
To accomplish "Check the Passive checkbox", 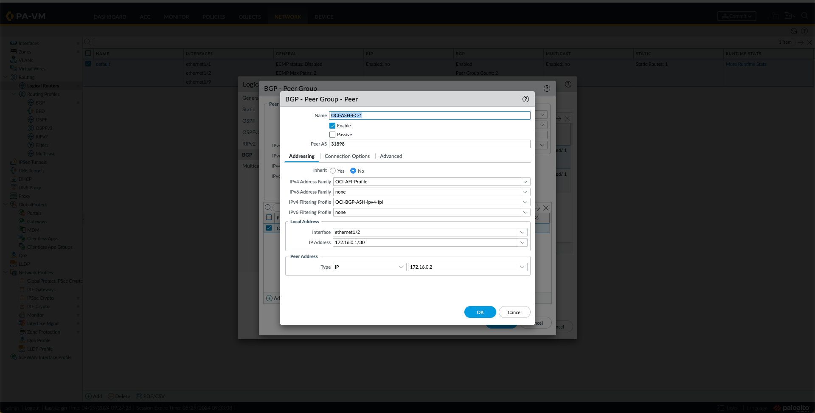I will tap(333, 134).
